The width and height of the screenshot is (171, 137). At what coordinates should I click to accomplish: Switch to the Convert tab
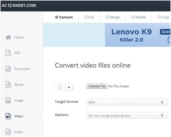point(64,17)
